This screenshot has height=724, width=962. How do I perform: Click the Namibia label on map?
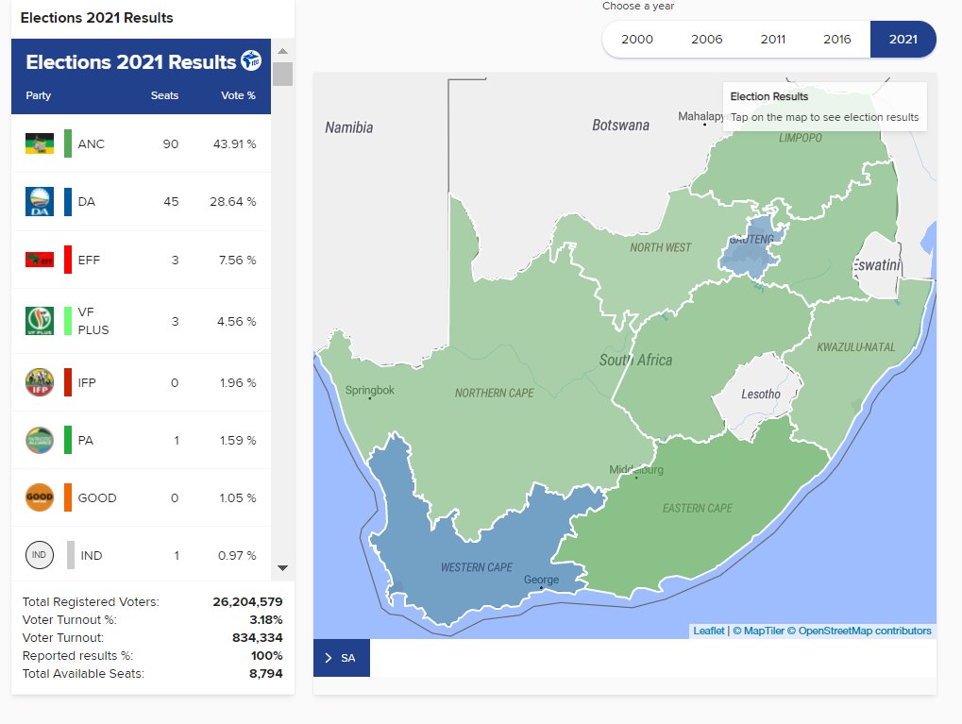tap(349, 127)
